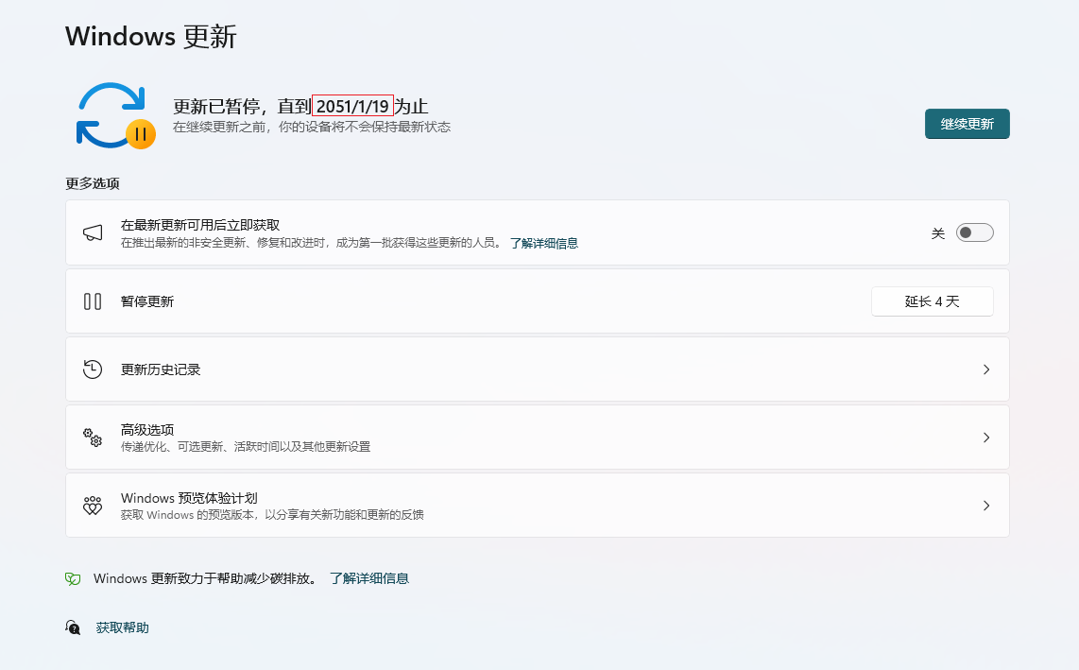The image size is (1079, 670).
Task: Expand 高级选项 with its chevron arrow
Action: (x=986, y=438)
